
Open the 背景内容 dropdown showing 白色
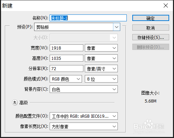84,89
